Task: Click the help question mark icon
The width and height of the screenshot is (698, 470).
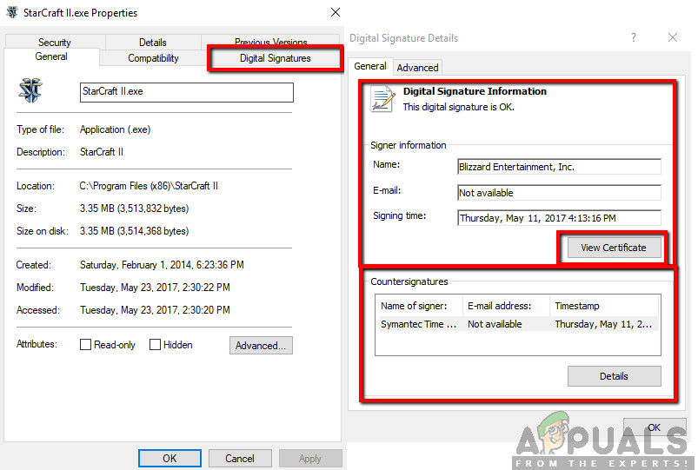Action: 634,37
